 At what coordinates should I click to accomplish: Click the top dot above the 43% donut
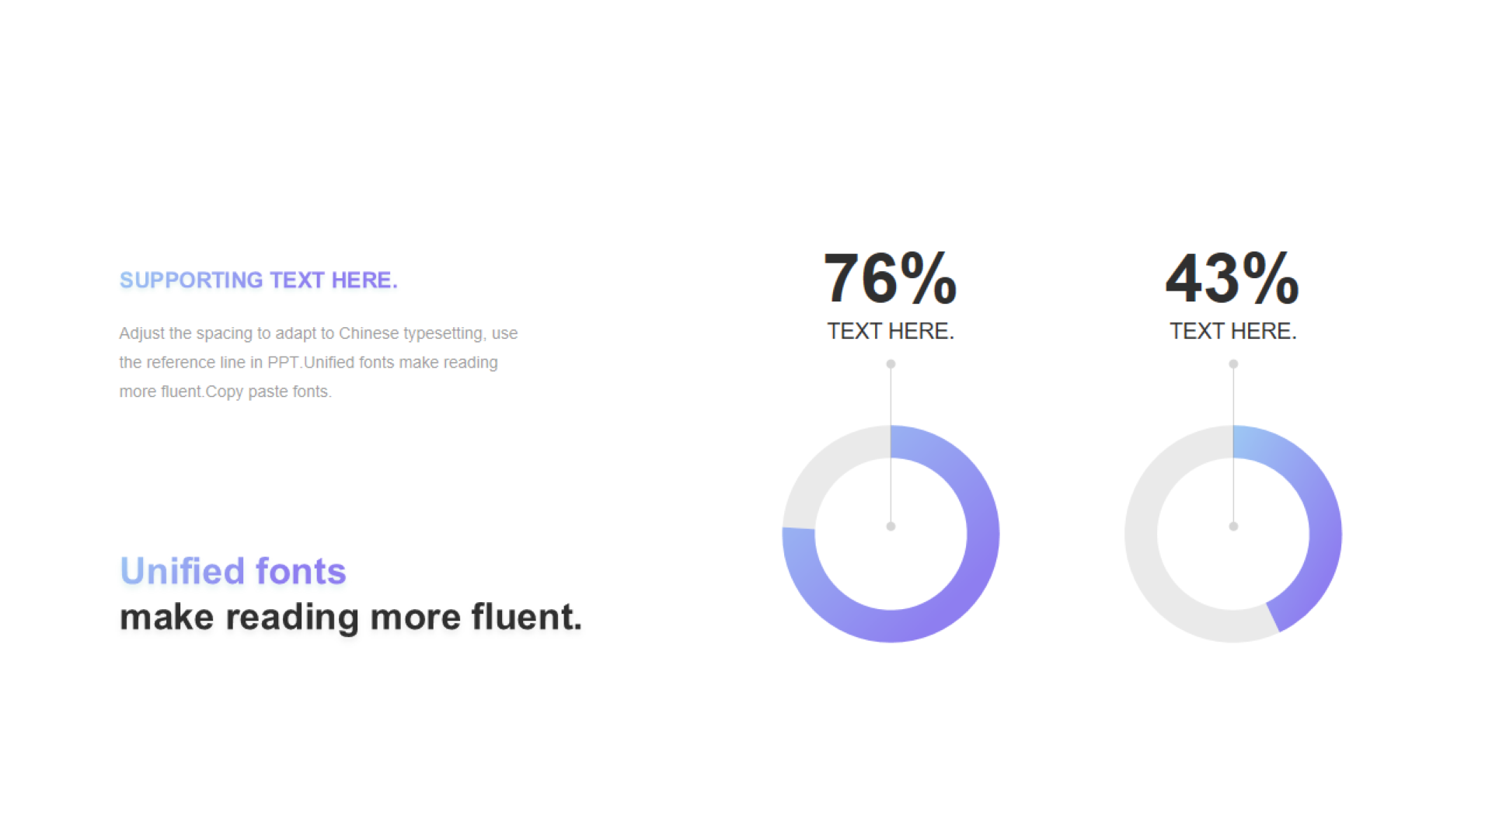(x=1233, y=364)
